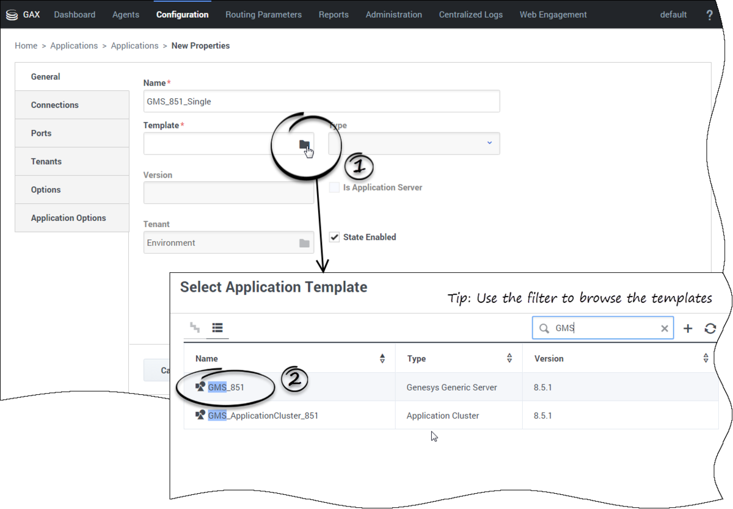Image resolution: width=733 pixels, height=509 pixels.
Task: Click the GAX logo icon
Action: pyautogui.click(x=12, y=15)
